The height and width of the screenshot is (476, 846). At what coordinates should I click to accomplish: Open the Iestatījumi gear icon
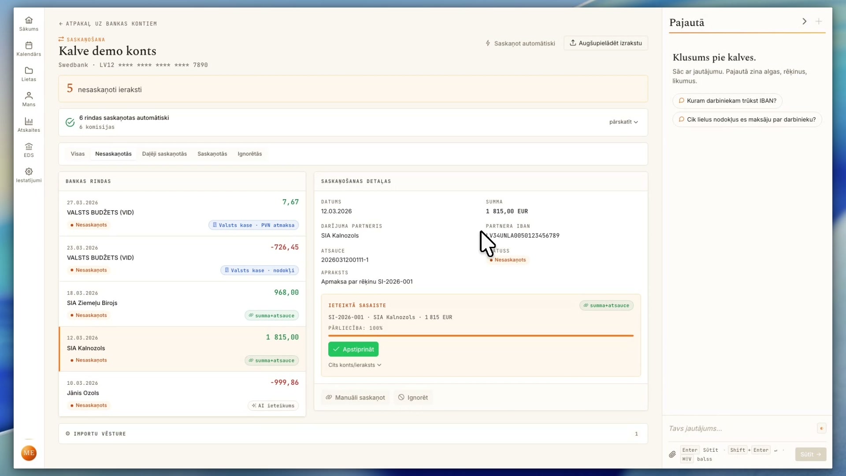click(x=29, y=171)
